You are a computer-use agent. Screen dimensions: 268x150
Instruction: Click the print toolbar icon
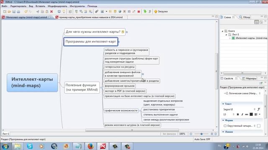click(x=18, y=12)
